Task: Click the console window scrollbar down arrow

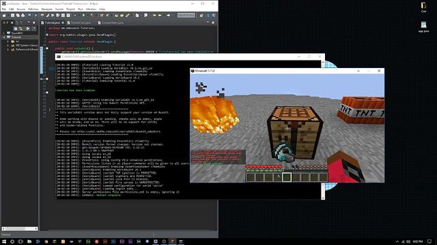Action: click(x=323, y=198)
